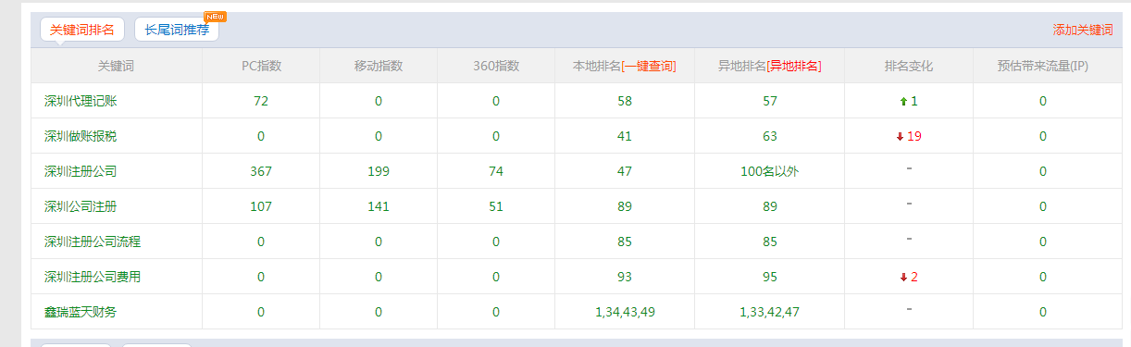Open keyword 深圳做账报税

81,136
